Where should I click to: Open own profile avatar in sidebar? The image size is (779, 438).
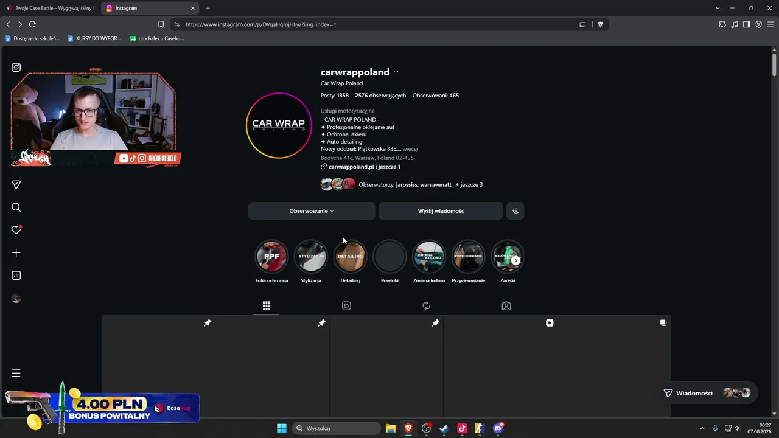16,298
